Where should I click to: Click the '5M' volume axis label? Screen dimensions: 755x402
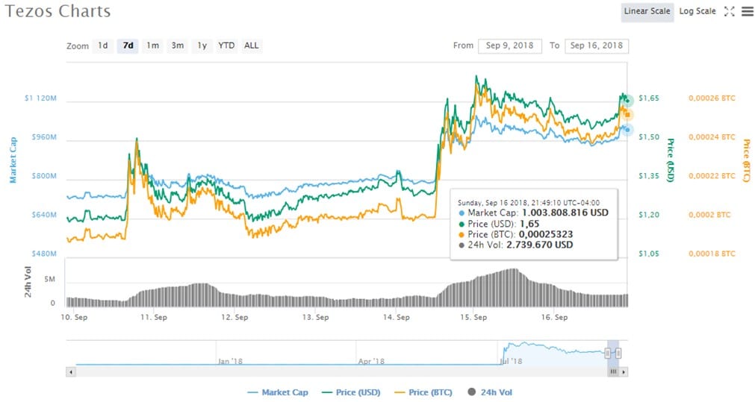49,280
